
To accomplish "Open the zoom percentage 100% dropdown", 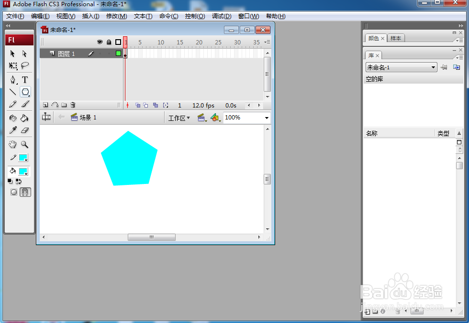I will tap(267, 118).
